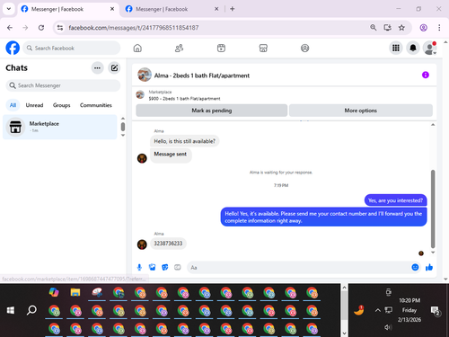Open the $900 Marketplace listing thumbnail
This screenshot has height=337, width=449.
pos(140,95)
